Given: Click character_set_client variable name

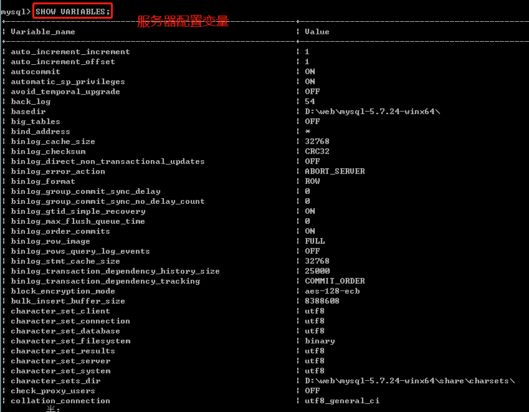Looking at the screenshot, I should click(60, 311).
